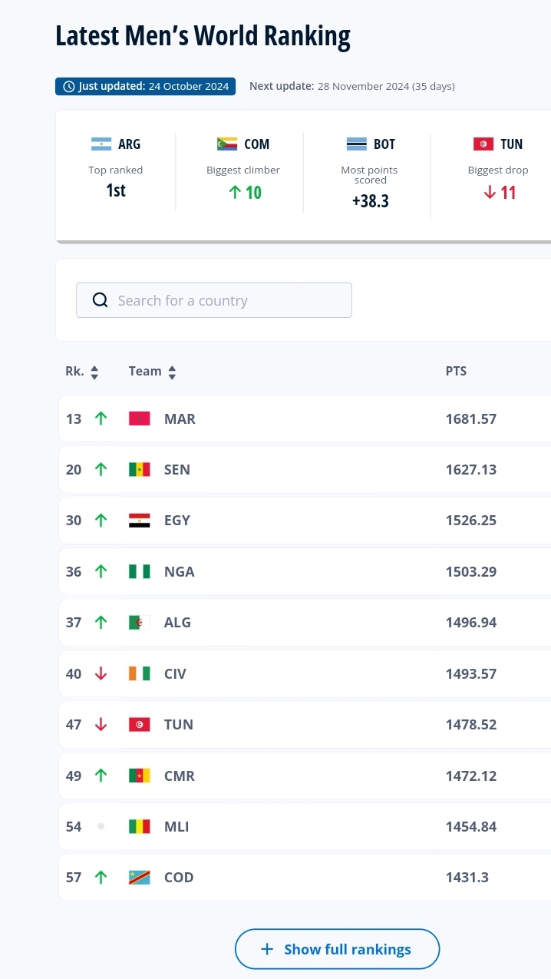Image resolution: width=551 pixels, height=979 pixels.
Task: Focus the Search for a country field
Action: coord(226,300)
